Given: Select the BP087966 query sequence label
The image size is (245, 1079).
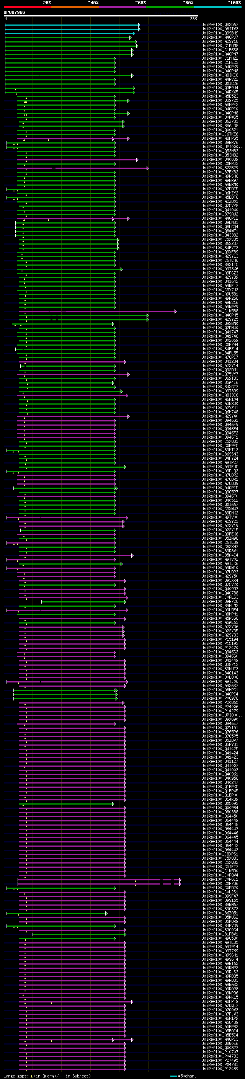Looking at the screenshot, I should pyautogui.click(x=14, y=12).
